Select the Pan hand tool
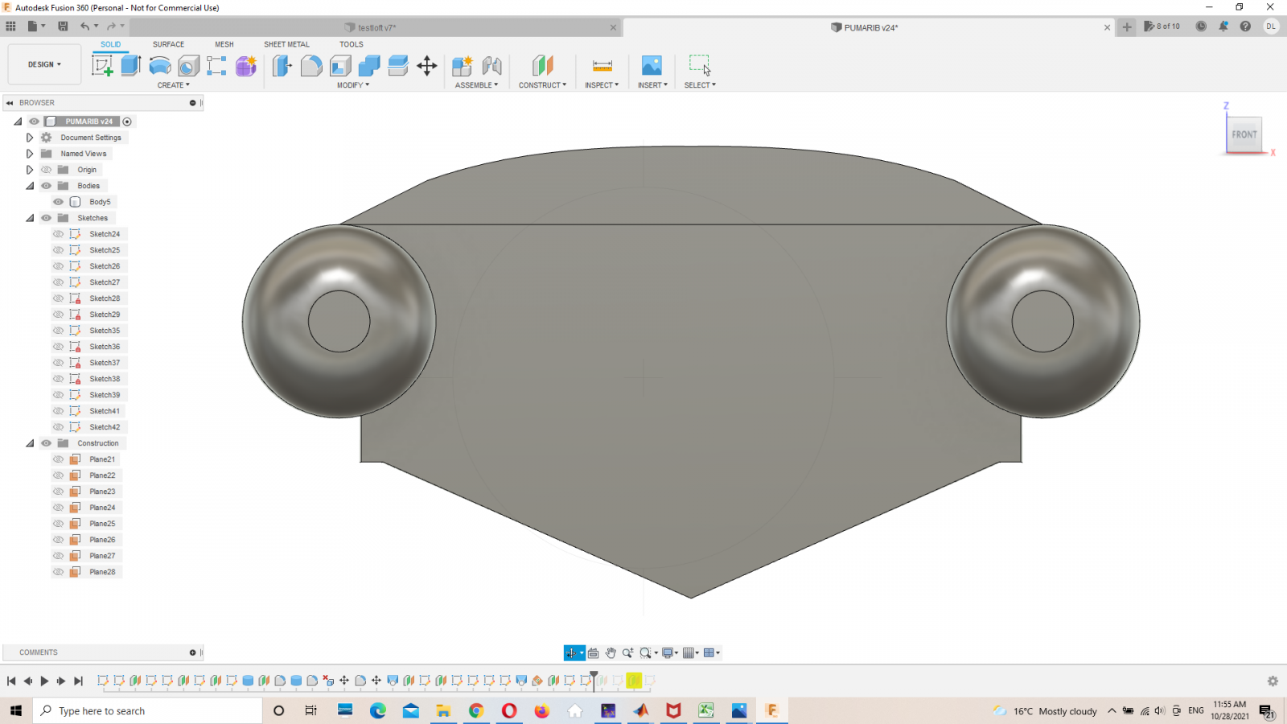This screenshot has height=724, width=1287. 611,653
